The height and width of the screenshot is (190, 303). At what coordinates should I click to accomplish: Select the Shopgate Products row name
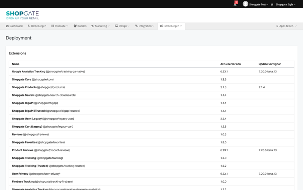point(24,87)
